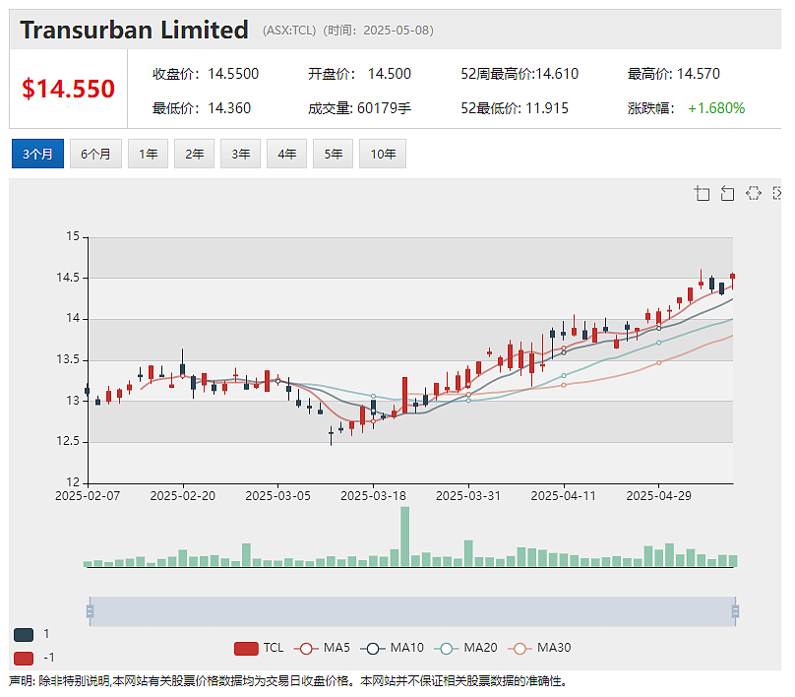This screenshot has width=795, height=697.
Task: Show the 5年 chart range
Action: [333, 154]
